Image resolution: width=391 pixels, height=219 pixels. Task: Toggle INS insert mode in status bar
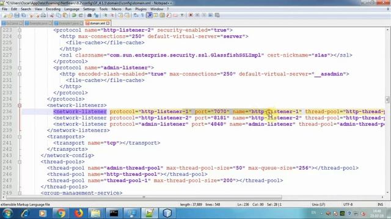coord(380,204)
